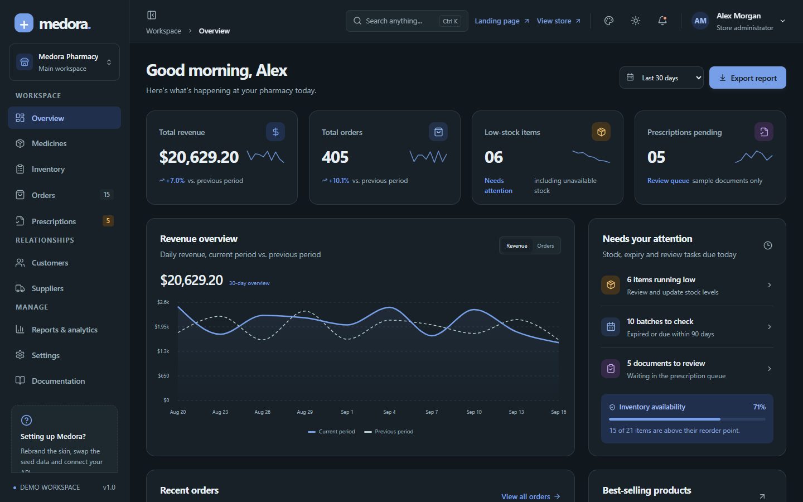This screenshot has height=502, width=803.
Task: Click the shield icon beside Inventory availability
Action: click(612, 407)
